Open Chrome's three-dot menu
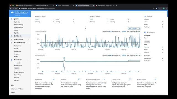 click(166, 9)
